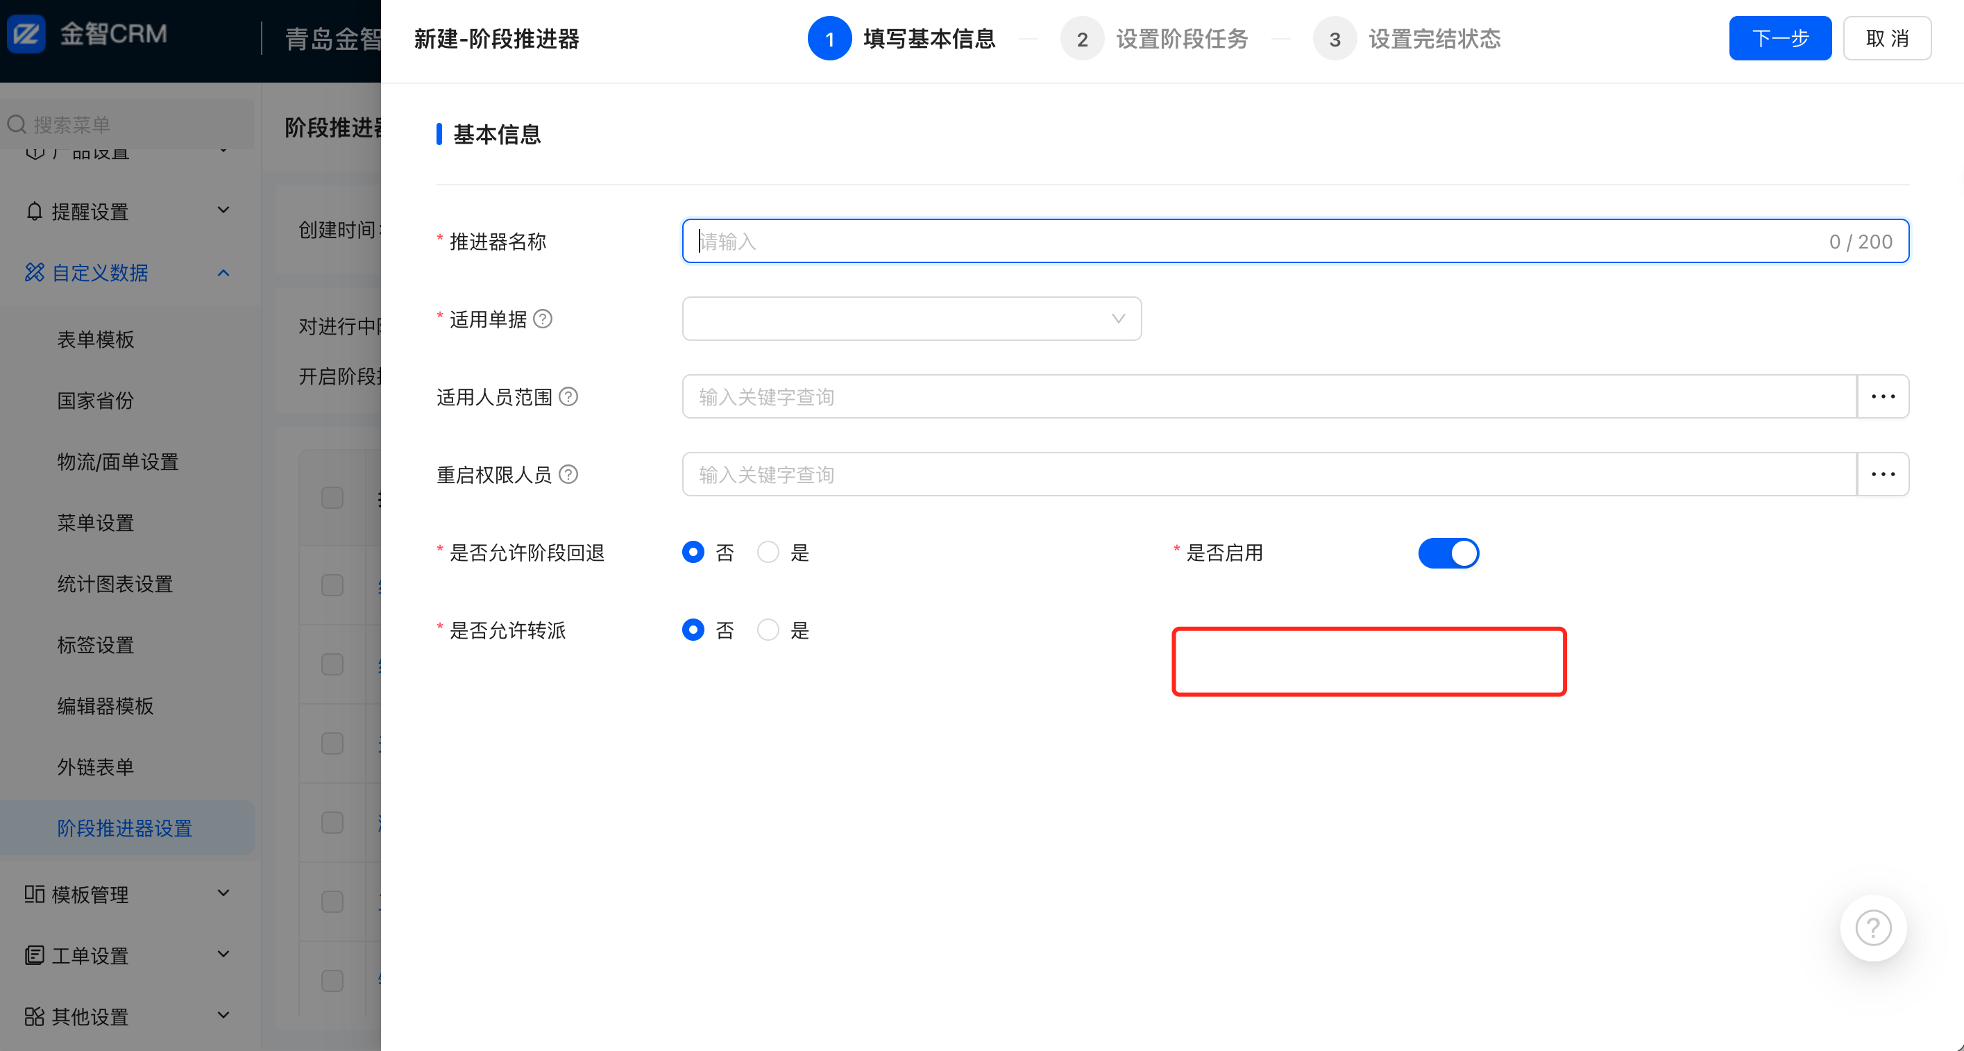1964x1051 pixels.
Task: Select 是 for 是否允许转派
Action: click(x=768, y=630)
